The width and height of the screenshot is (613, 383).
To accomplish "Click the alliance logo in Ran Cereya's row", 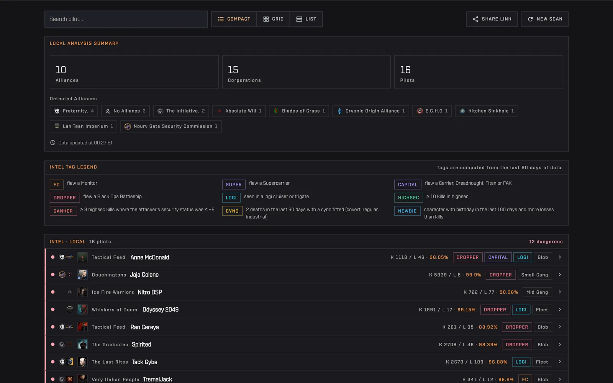I will click(62, 327).
